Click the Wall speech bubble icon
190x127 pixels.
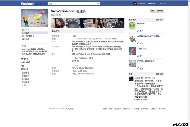tap(23, 29)
